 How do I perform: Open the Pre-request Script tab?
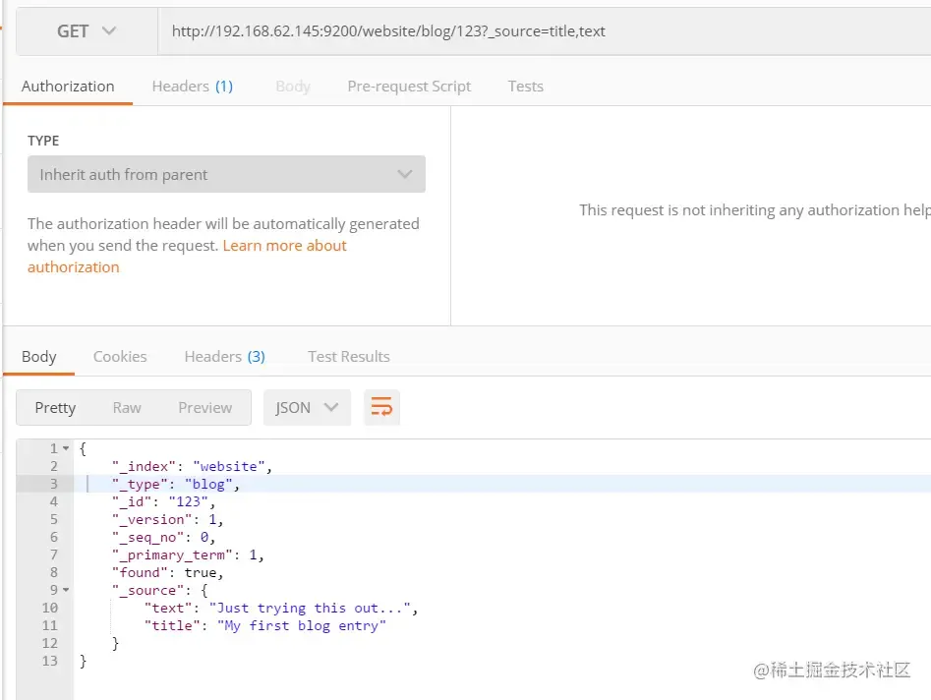(x=409, y=87)
